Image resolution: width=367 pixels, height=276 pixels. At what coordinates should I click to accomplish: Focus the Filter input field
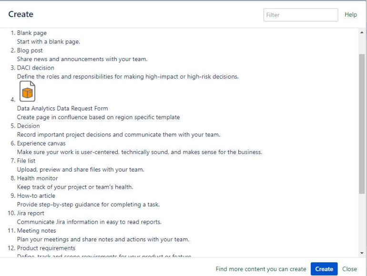pyautogui.click(x=301, y=15)
